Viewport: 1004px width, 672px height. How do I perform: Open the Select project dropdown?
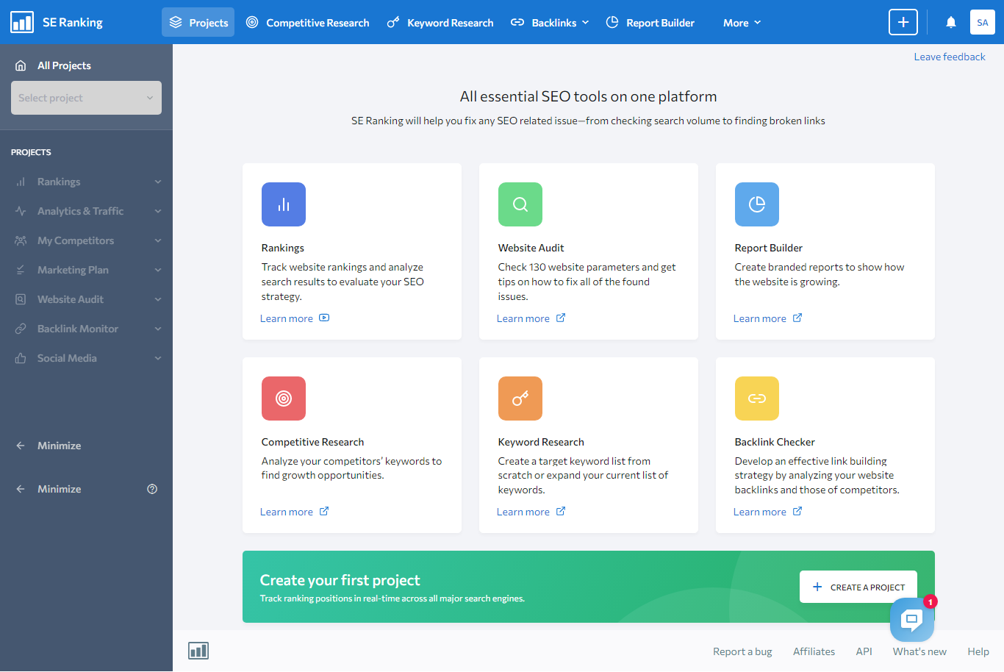tap(86, 98)
